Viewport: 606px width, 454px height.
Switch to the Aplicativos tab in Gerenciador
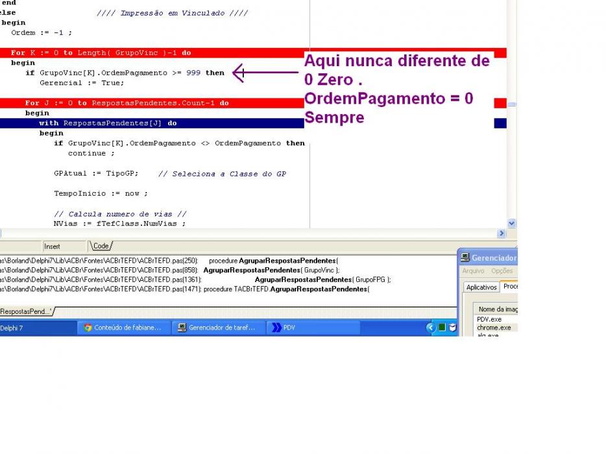tap(481, 287)
